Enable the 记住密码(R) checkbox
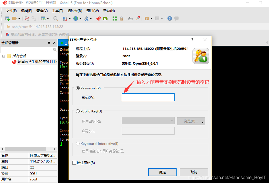 coord(74,163)
